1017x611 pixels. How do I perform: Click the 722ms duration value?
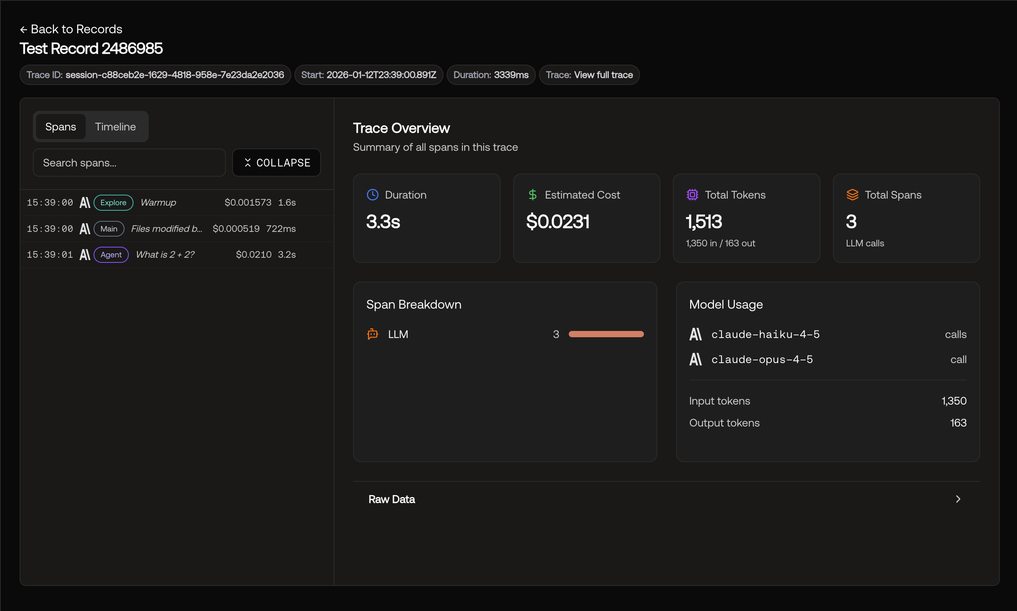point(281,228)
